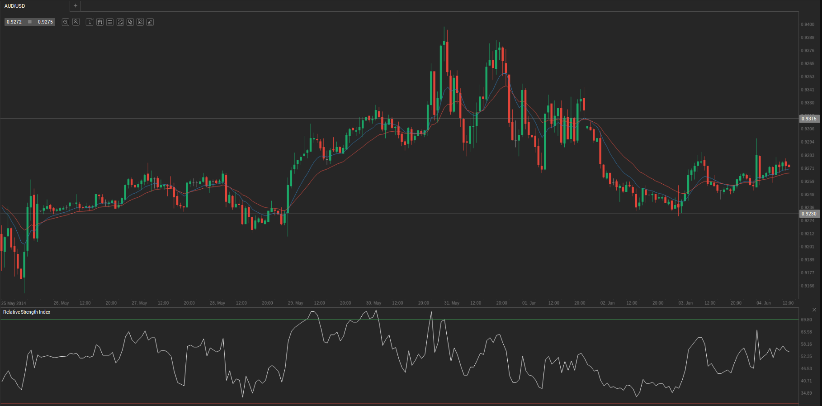
Task: Zoom out the chart
Action: [x=66, y=22]
